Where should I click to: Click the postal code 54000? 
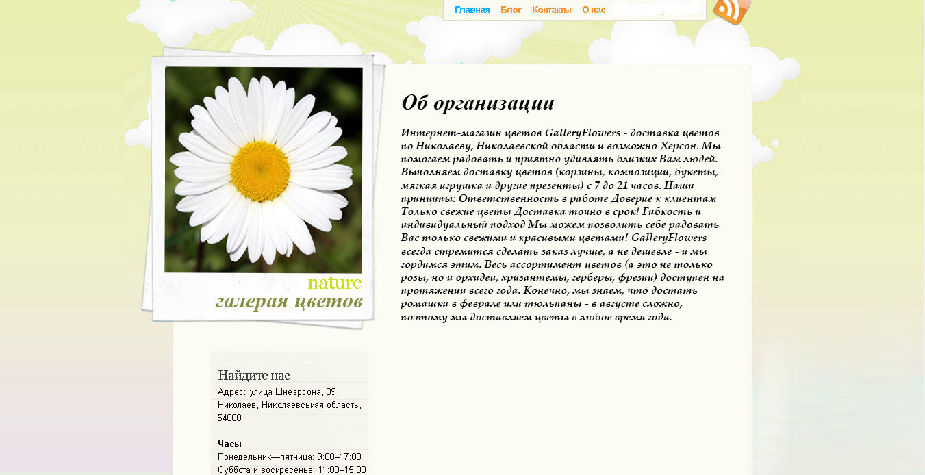[x=229, y=418]
